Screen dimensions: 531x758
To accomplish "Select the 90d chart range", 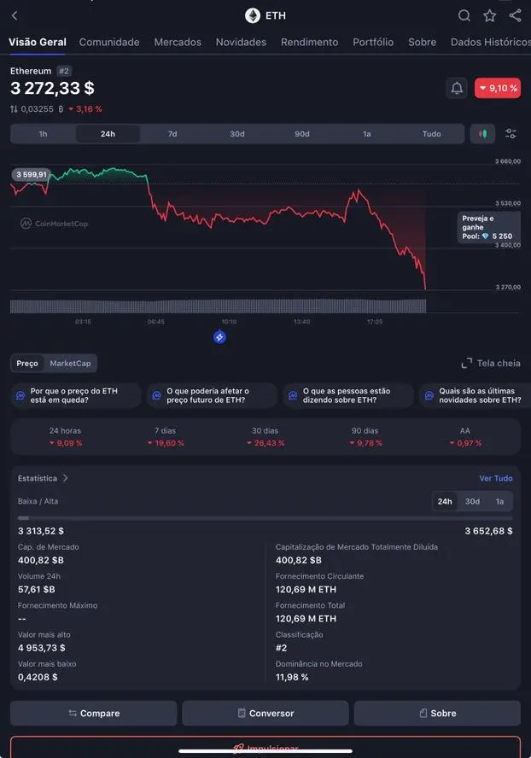I will (x=302, y=134).
